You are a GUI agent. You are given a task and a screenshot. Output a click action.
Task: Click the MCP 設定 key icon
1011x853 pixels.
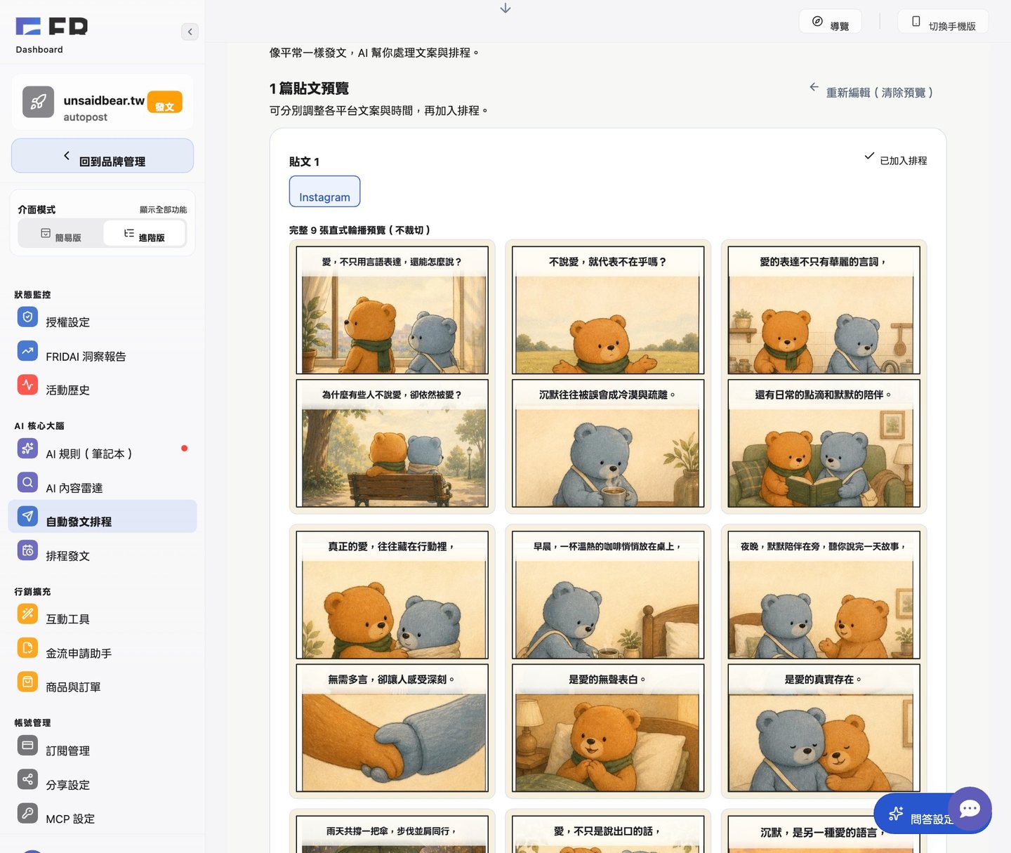[27, 813]
